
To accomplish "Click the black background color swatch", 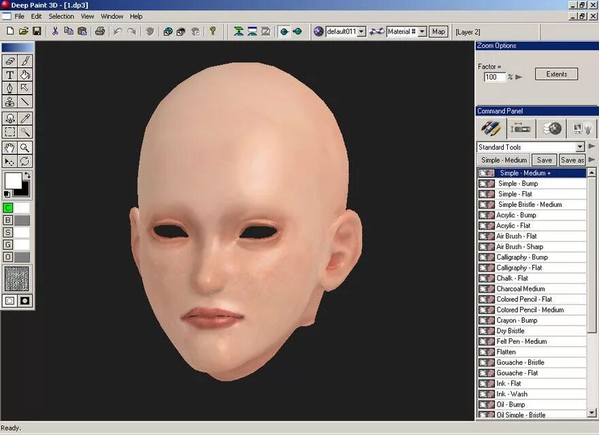I will tap(25, 191).
